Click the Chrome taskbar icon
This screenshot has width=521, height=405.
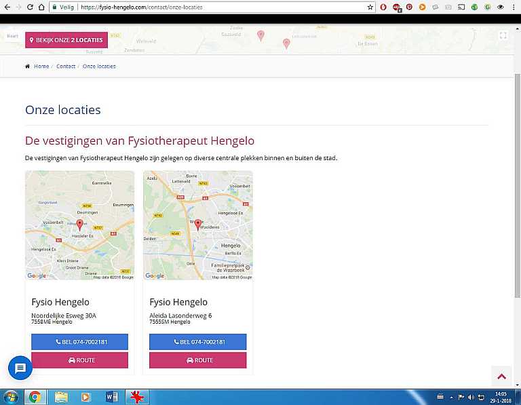pos(35,397)
